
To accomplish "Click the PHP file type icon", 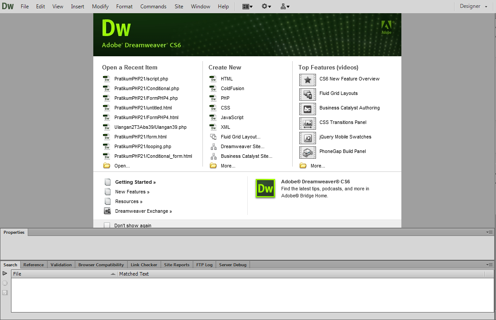I will [213, 98].
